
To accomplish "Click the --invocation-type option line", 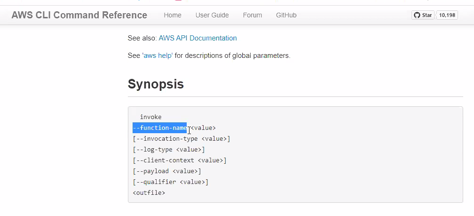I will (182, 138).
